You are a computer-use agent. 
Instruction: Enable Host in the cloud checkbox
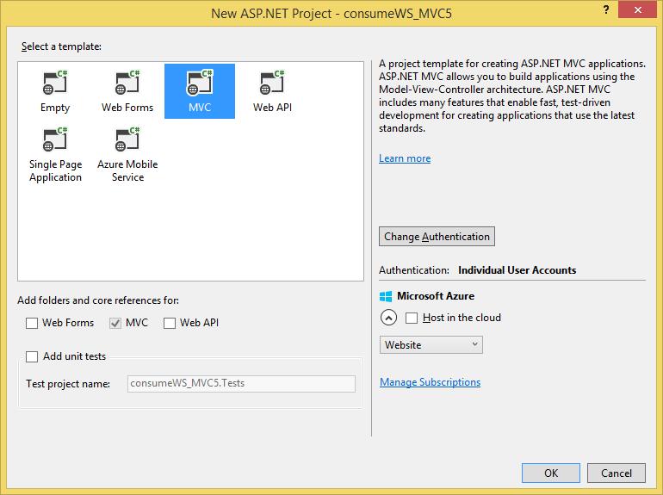click(x=412, y=318)
